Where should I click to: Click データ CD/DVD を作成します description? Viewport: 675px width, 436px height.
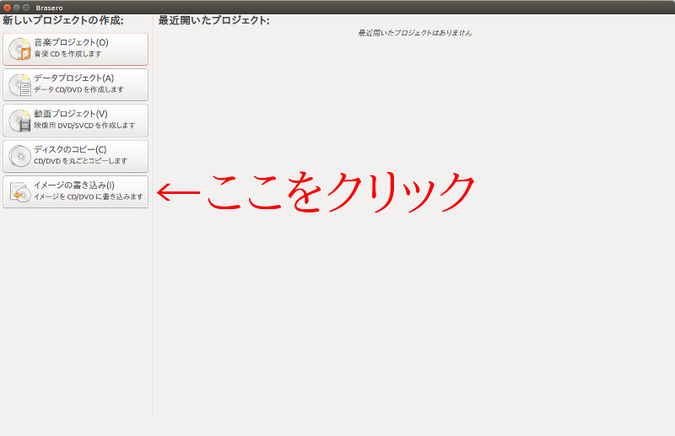pos(78,89)
